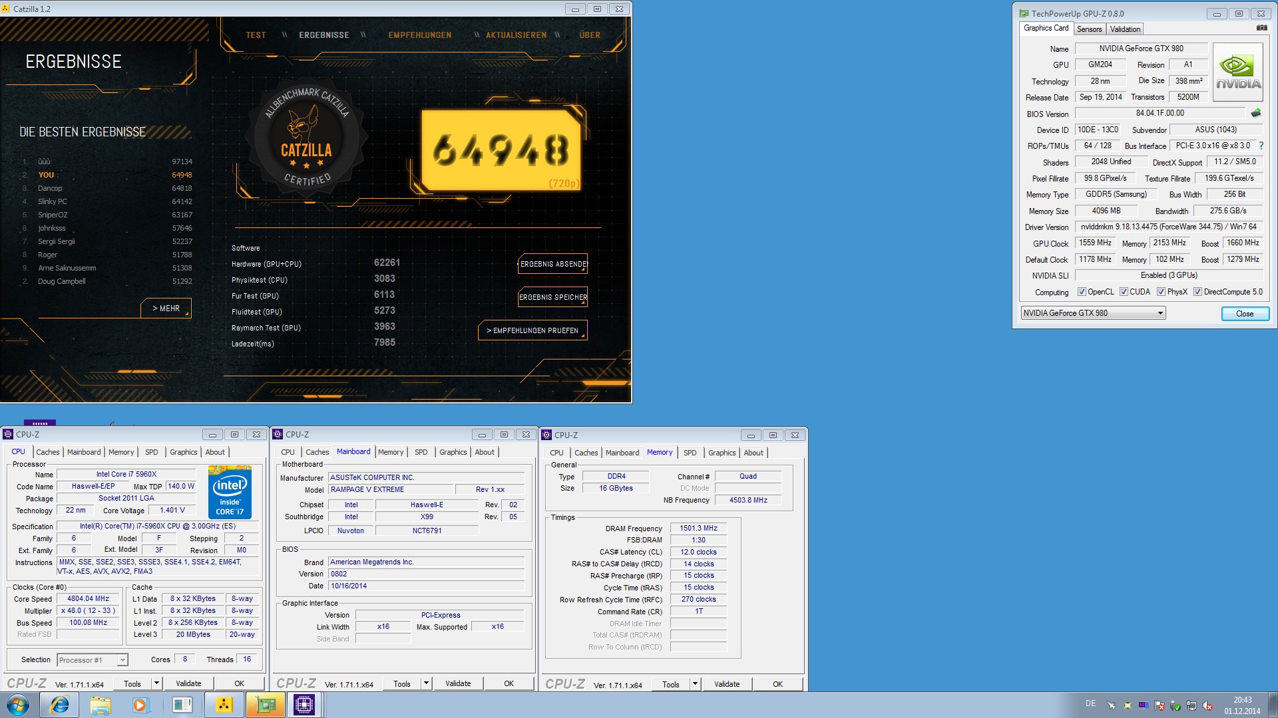Open the Windows Start menu orb
The width and height of the screenshot is (1278, 718).
coord(18,705)
